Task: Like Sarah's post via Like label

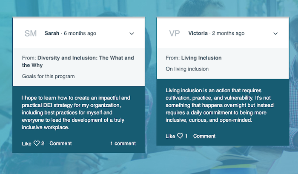Action: tap(26, 144)
